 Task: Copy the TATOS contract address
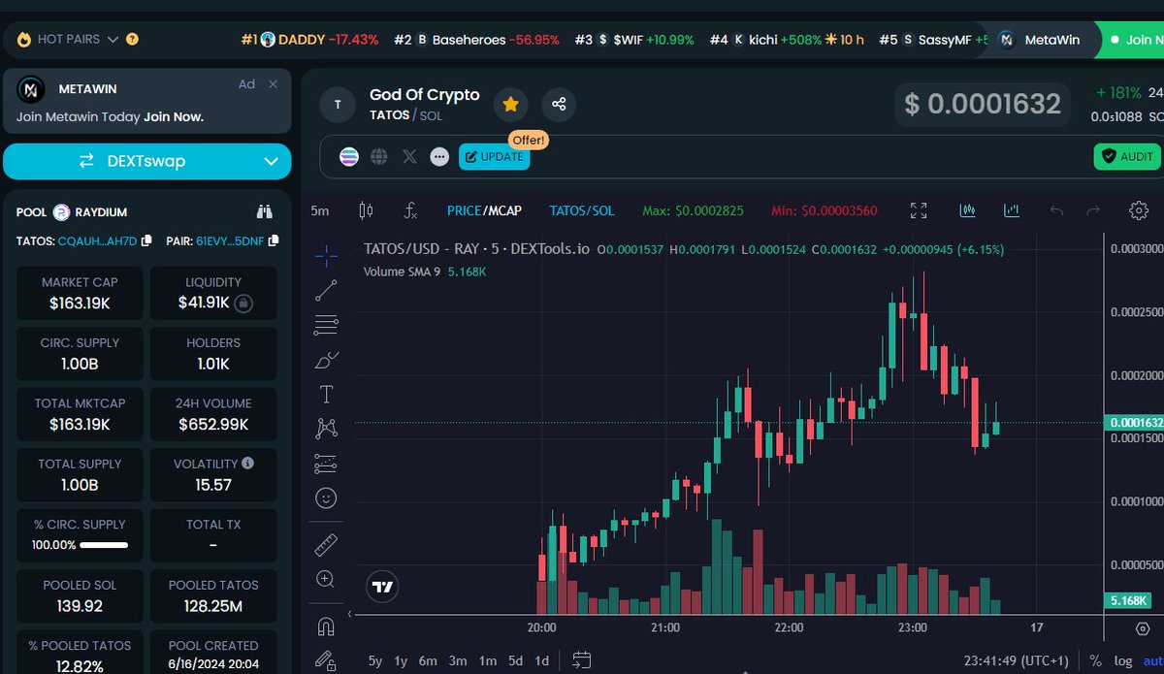pos(146,240)
